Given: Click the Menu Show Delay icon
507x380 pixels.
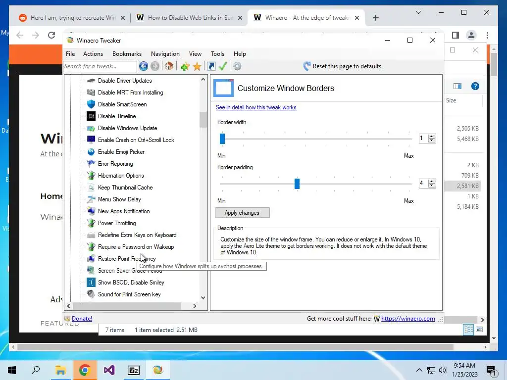Looking at the screenshot, I should pos(91,199).
